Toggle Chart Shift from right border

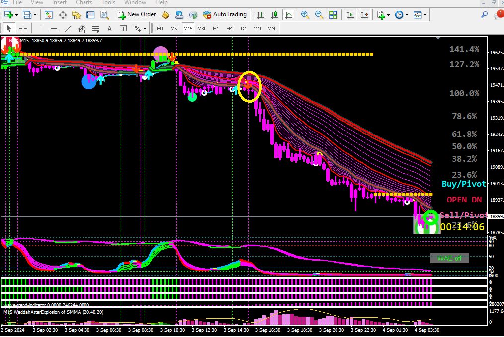[364, 15]
